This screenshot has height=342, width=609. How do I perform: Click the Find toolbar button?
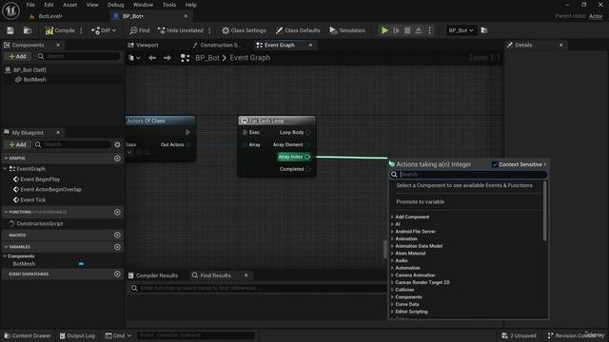pos(140,30)
